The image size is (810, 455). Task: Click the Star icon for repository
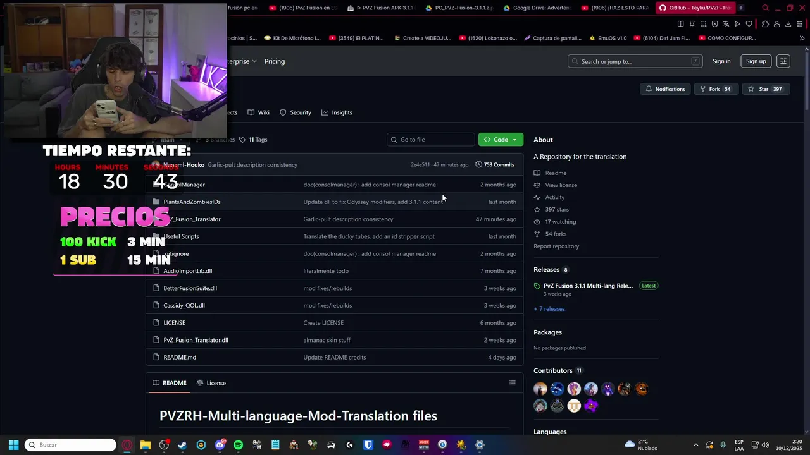pyautogui.click(x=764, y=89)
